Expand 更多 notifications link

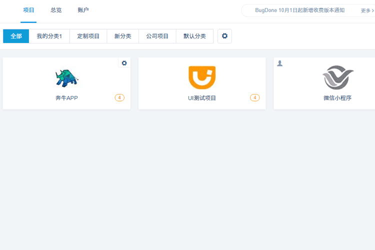click(x=367, y=10)
